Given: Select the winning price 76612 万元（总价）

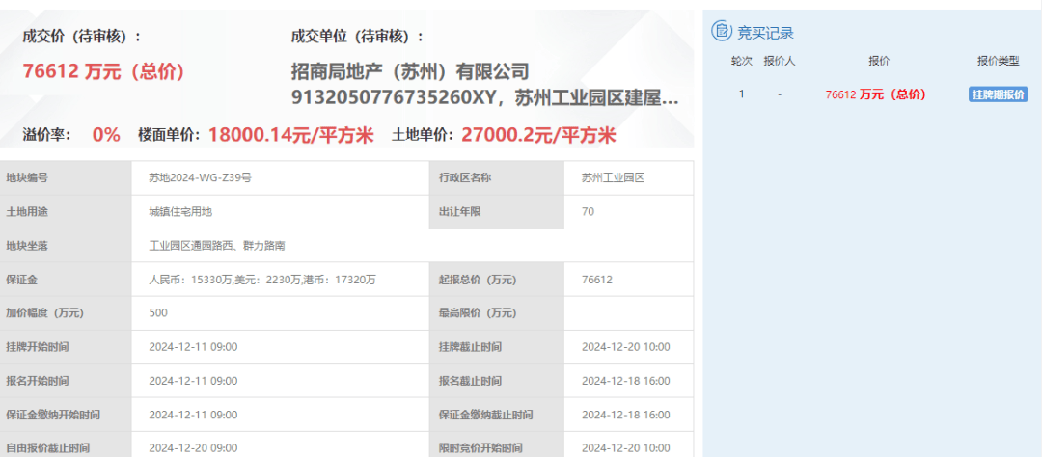Looking at the screenshot, I should [103, 71].
